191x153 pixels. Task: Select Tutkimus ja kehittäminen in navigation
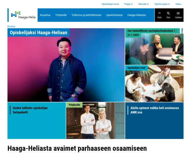[86, 15]
